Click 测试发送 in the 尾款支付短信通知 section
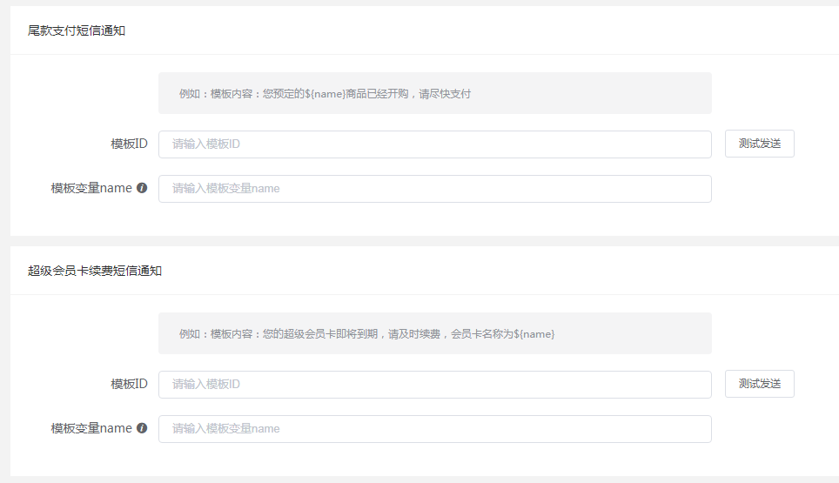Viewport: 839px width, 483px height. (759, 144)
